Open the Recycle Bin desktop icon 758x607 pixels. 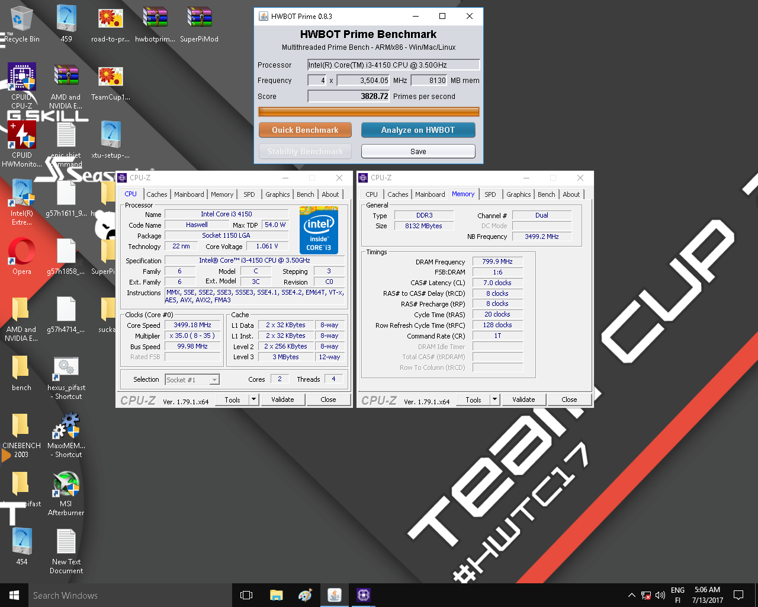22,24
